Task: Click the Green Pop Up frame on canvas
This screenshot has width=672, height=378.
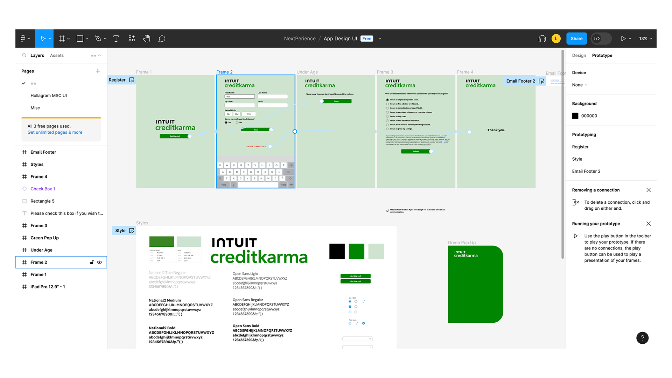Action: 475,284
